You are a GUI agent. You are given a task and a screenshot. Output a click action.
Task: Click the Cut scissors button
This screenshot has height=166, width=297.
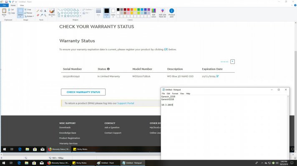11,10
